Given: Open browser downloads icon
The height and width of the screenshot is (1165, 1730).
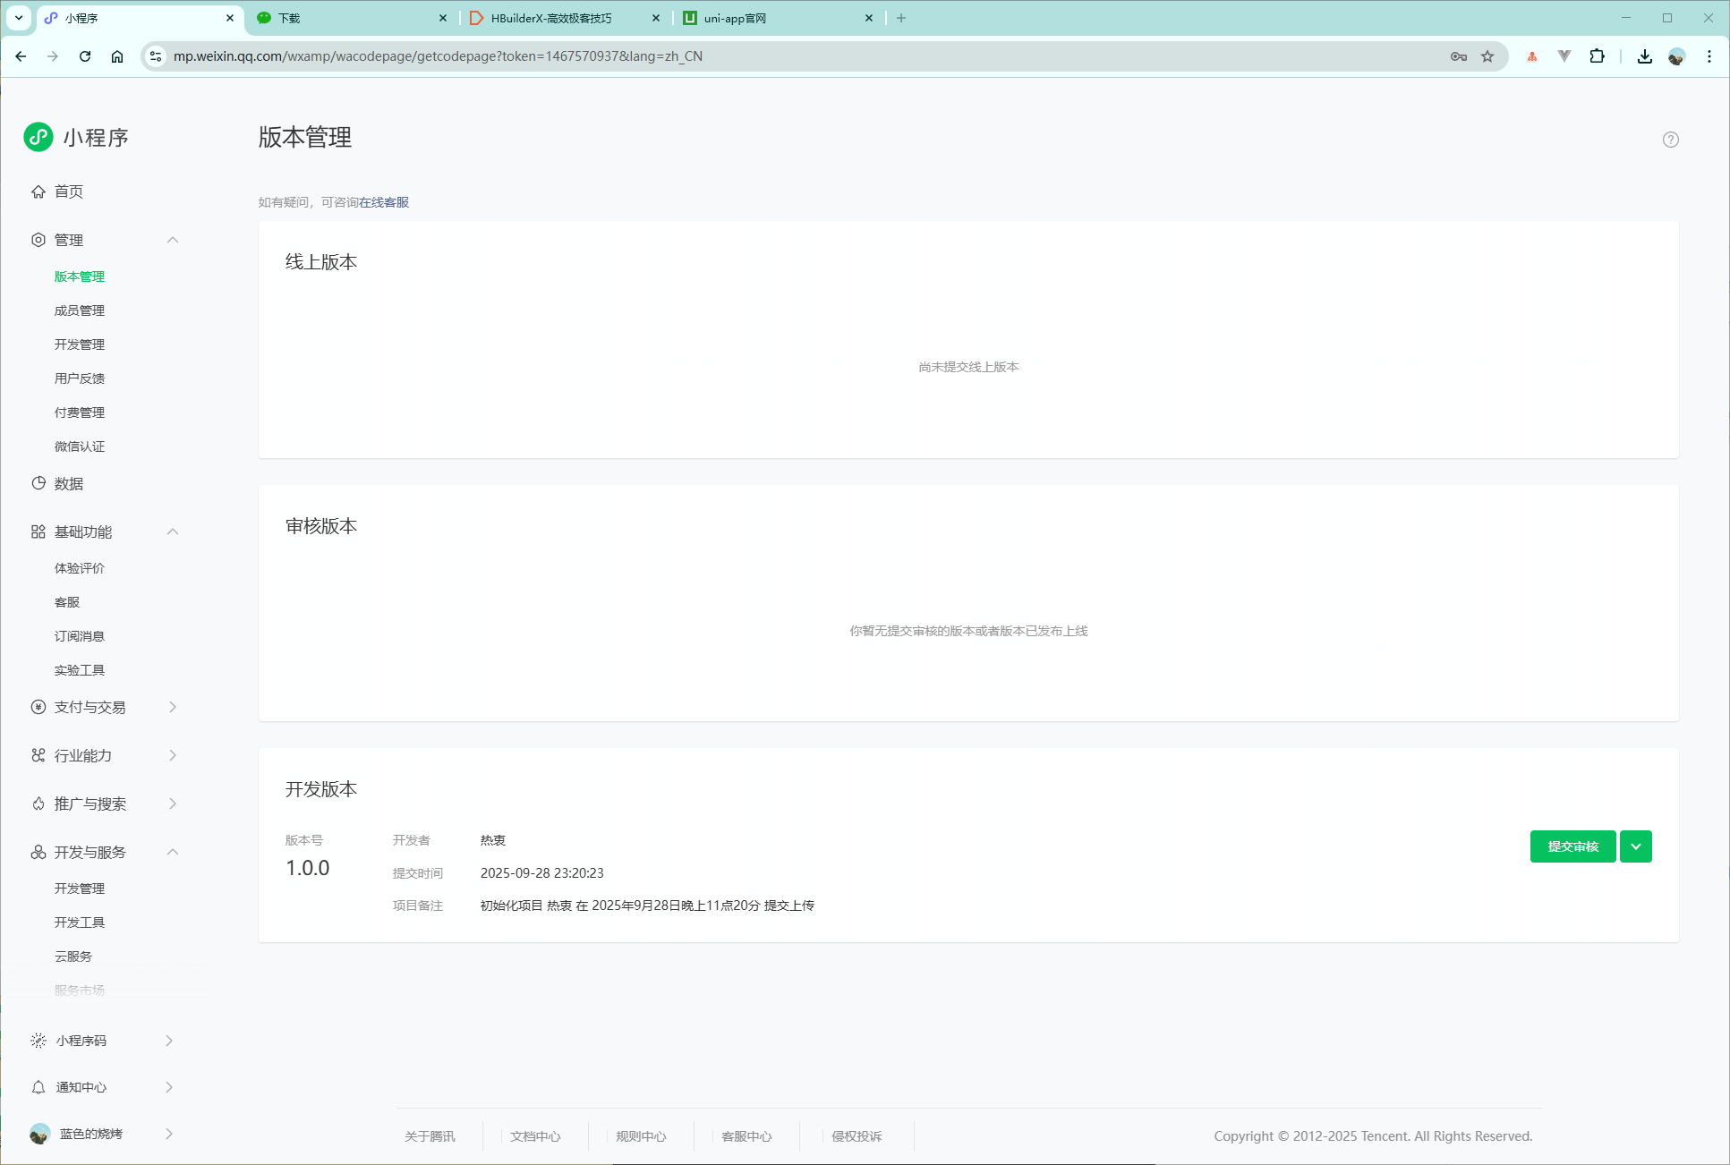Looking at the screenshot, I should (x=1644, y=56).
